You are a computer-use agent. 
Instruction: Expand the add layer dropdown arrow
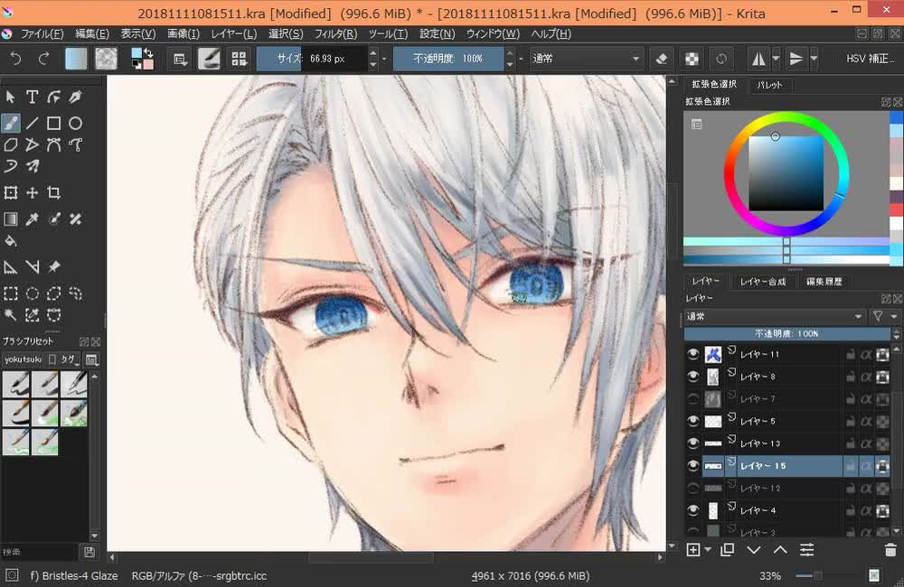coord(708,549)
